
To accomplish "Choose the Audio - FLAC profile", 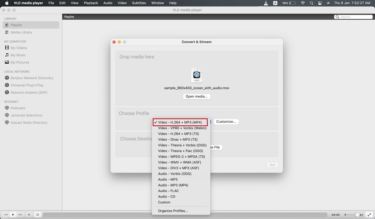I will (x=181, y=191).
